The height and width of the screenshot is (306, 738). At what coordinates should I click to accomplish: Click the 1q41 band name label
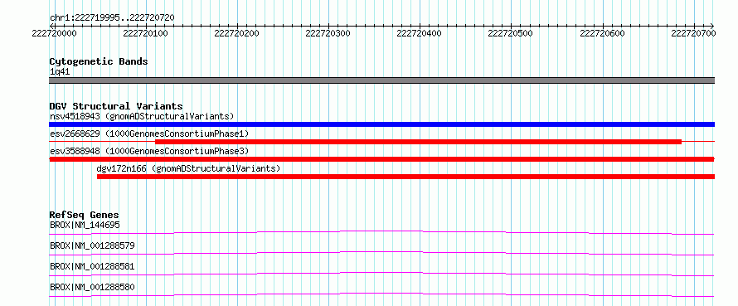click(x=60, y=71)
